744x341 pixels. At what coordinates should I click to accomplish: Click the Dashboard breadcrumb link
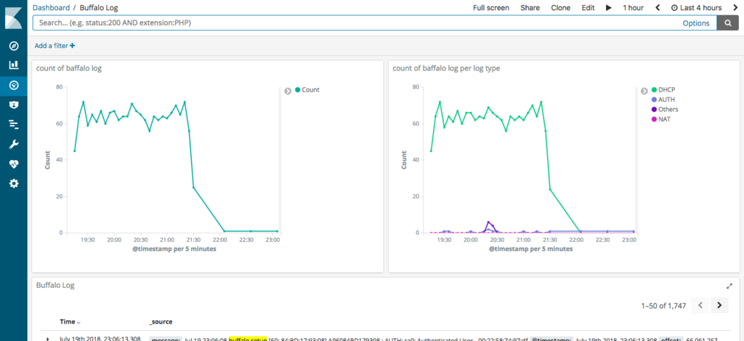[x=51, y=7]
